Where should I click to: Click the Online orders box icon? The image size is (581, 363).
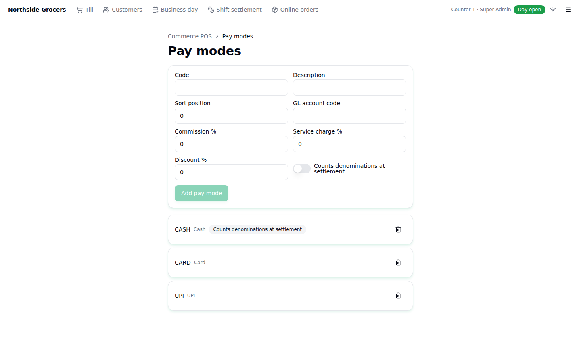(275, 10)
